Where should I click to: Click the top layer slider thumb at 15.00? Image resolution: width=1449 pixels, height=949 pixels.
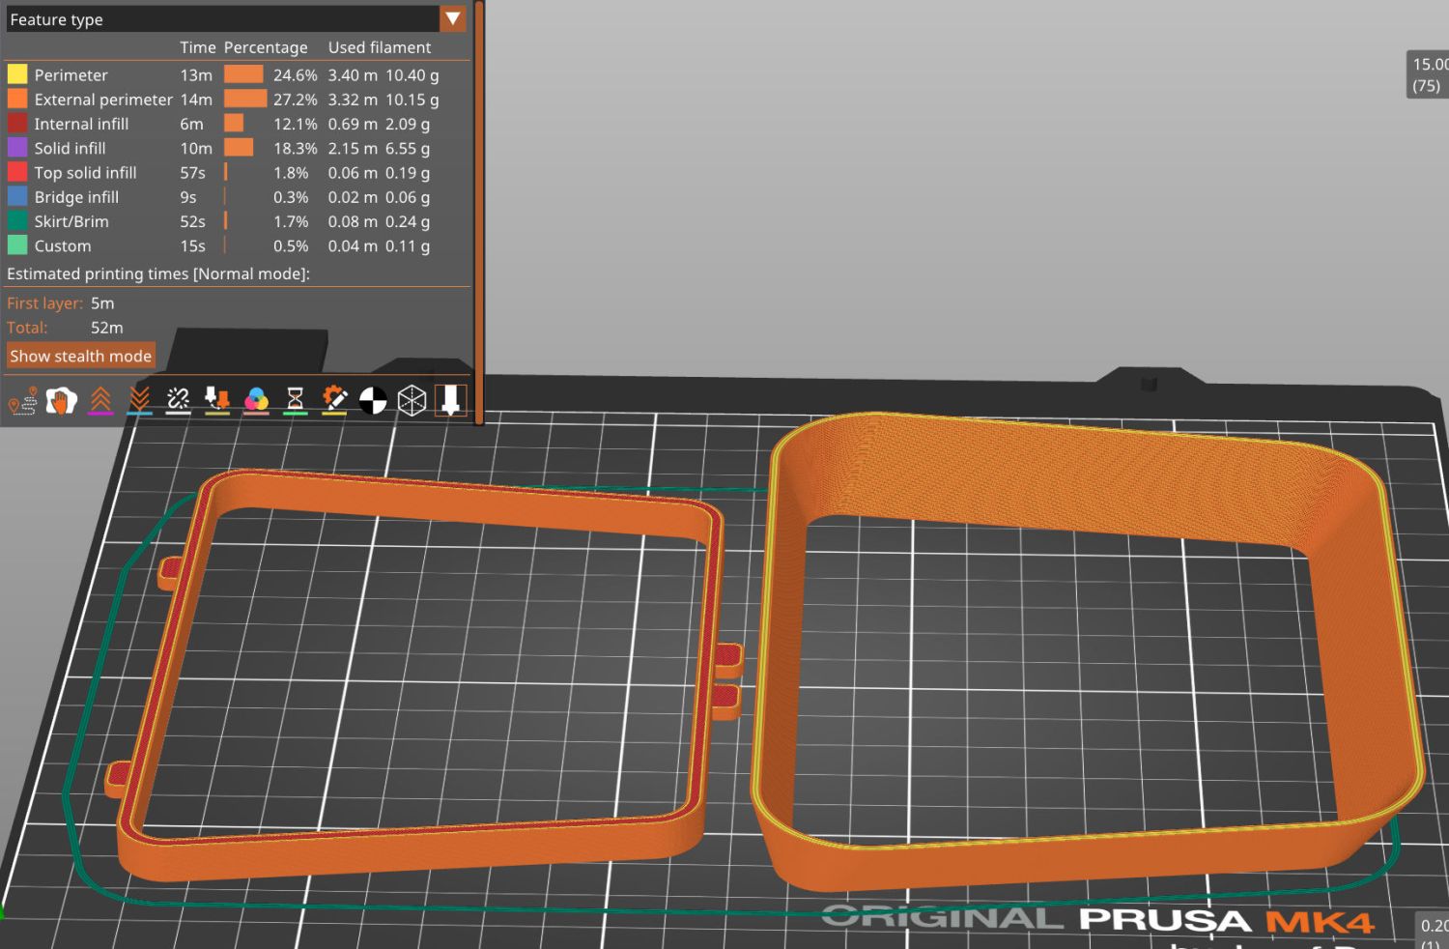click(x=1429, y=74)
